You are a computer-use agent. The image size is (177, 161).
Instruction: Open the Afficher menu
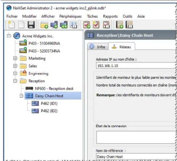point(48,16)
